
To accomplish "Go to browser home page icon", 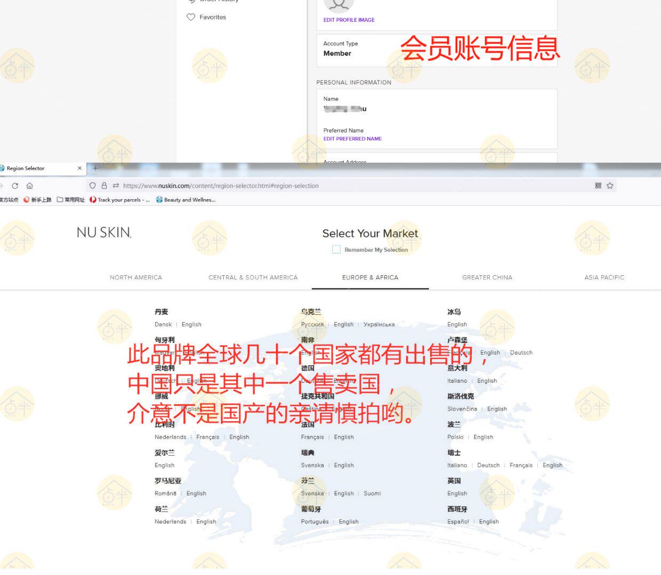I will point(30,186).
